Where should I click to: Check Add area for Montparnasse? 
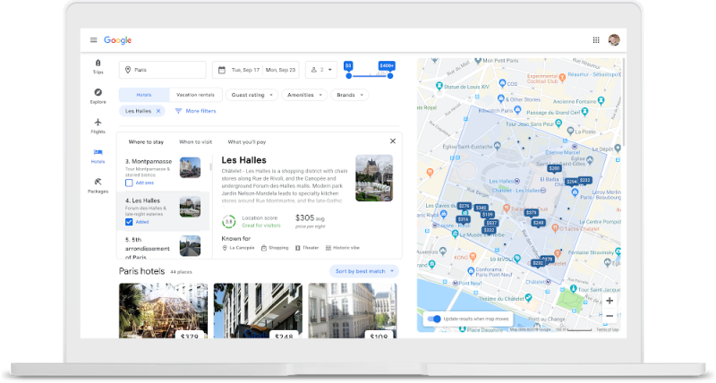coord(130,183)
